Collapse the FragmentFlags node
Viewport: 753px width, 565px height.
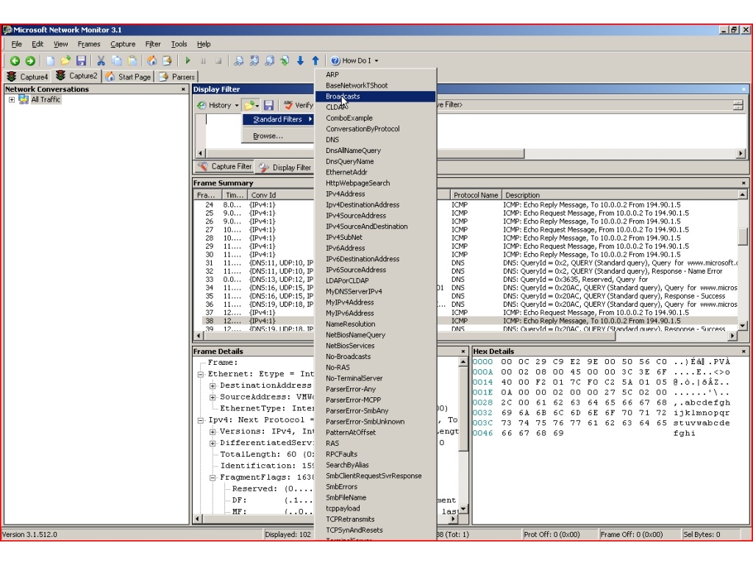tap(213, 477)
